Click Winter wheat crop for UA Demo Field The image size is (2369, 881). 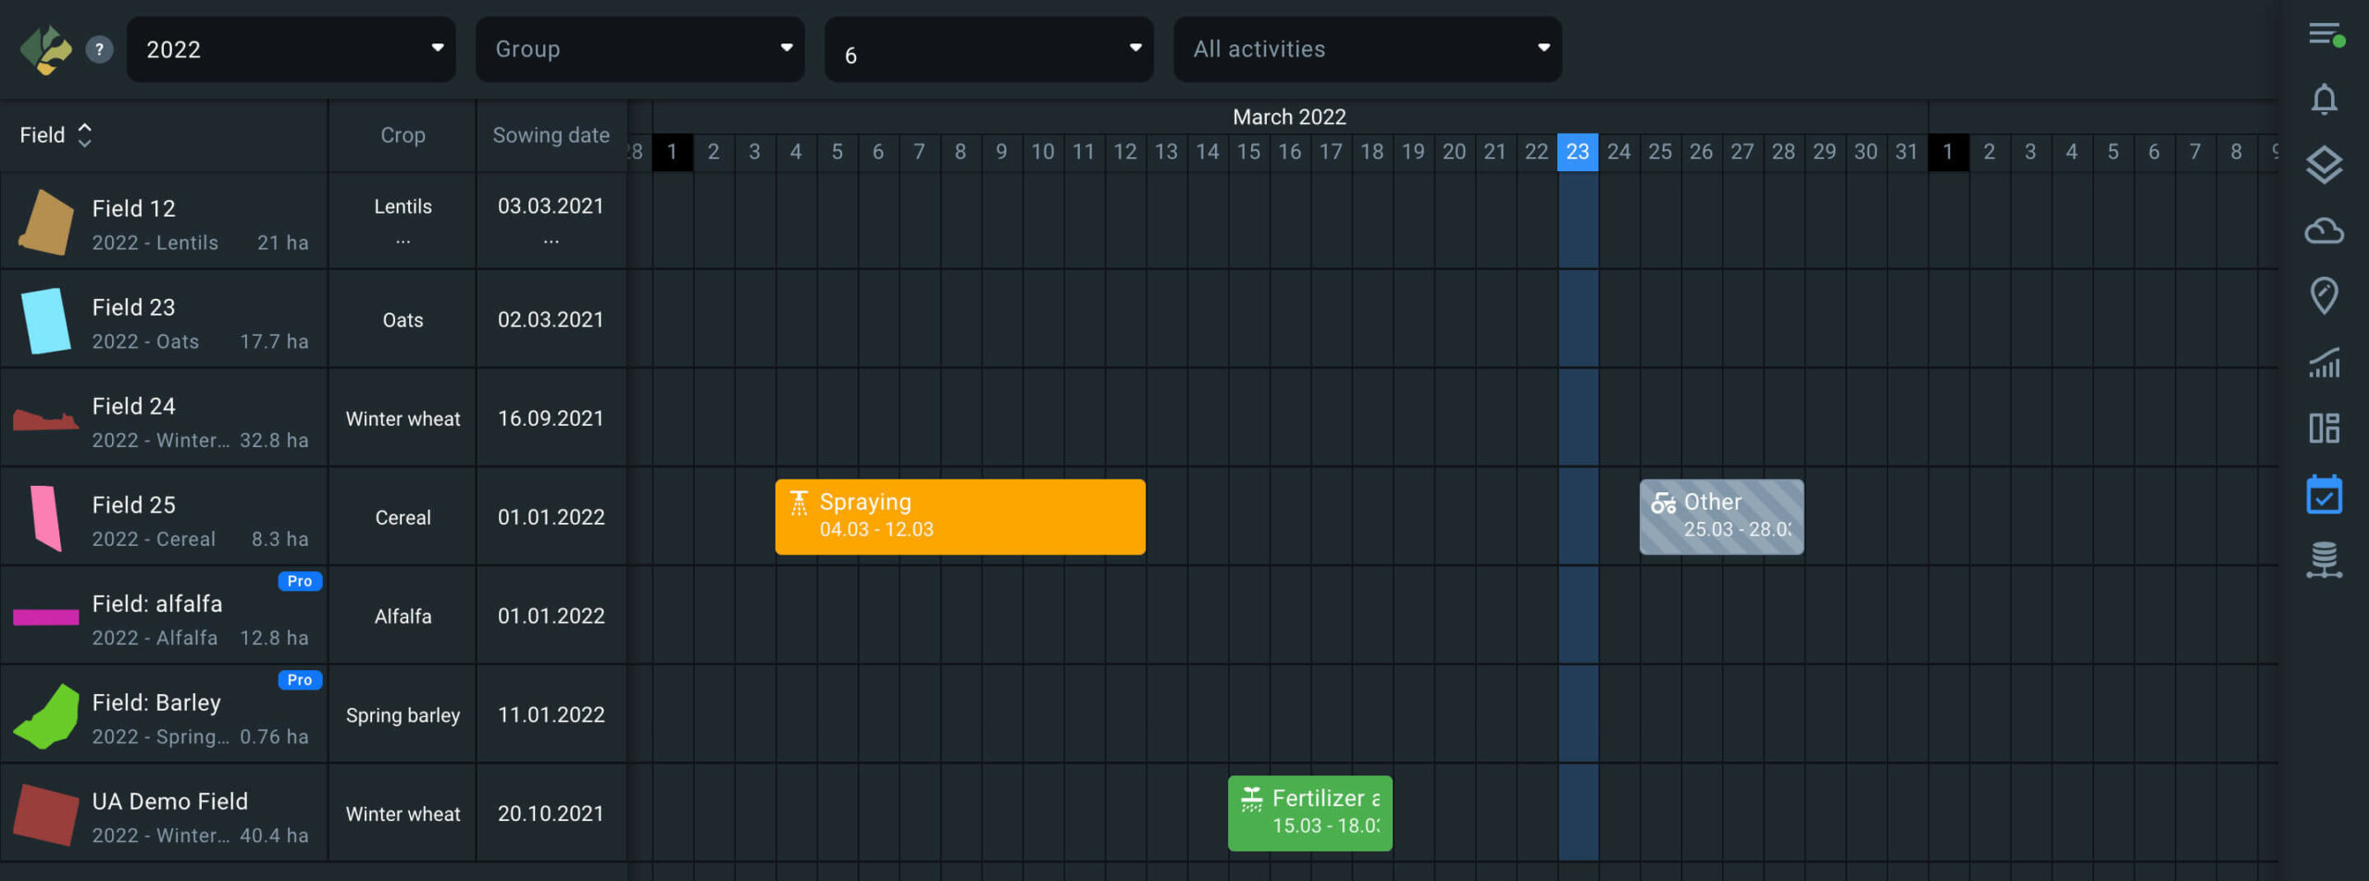point(403,814)
